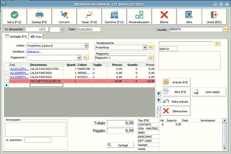Click the Causale field VENDITA
This screenshot has width=231, height=154.
tap(196, 29)
